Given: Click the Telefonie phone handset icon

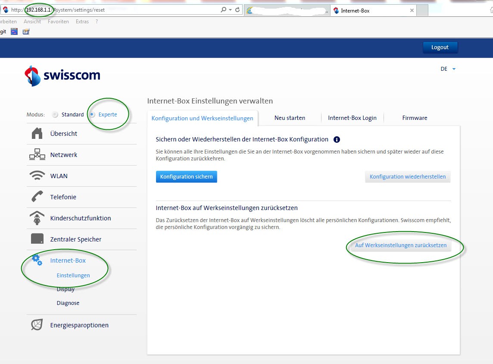Looking at the screenshot, I should [x=37, y=197].
